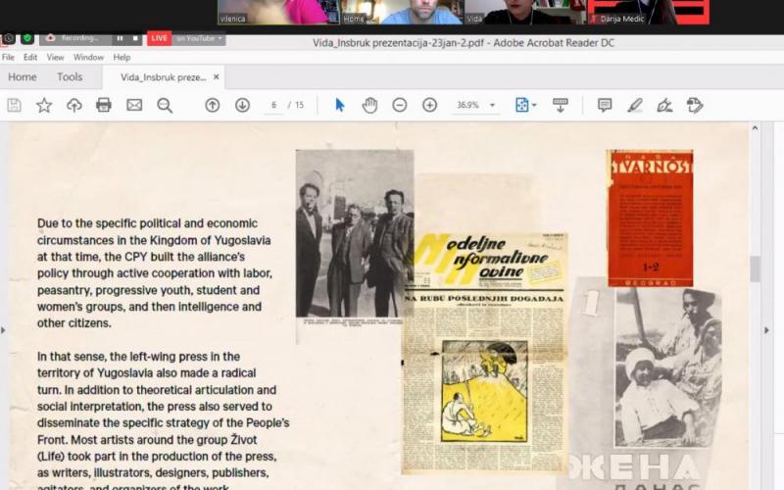Viewport: 784px width, 490px height.
Task: Click the scroll up arrow of the document
Action: 755,128
